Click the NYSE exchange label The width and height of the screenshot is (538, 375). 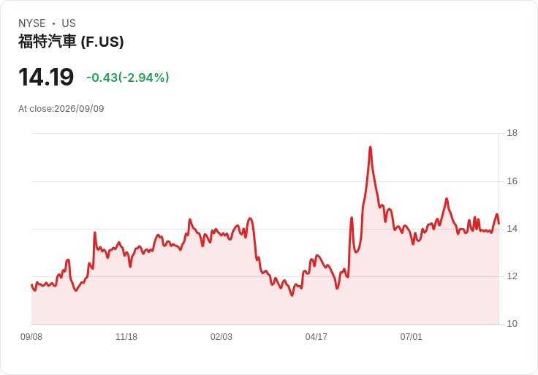(32, 23)
